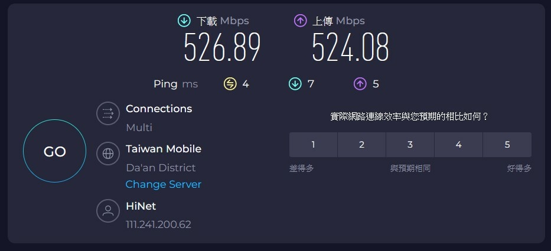This screenshot has width=551, height=251.
Task: Choose rating 3, same as expected
Action: [x=410, y=145]
